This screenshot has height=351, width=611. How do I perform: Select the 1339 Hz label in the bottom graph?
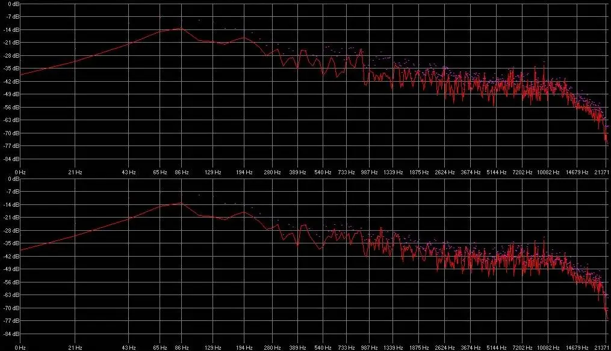pyautogui.click(x=394, y=347)
